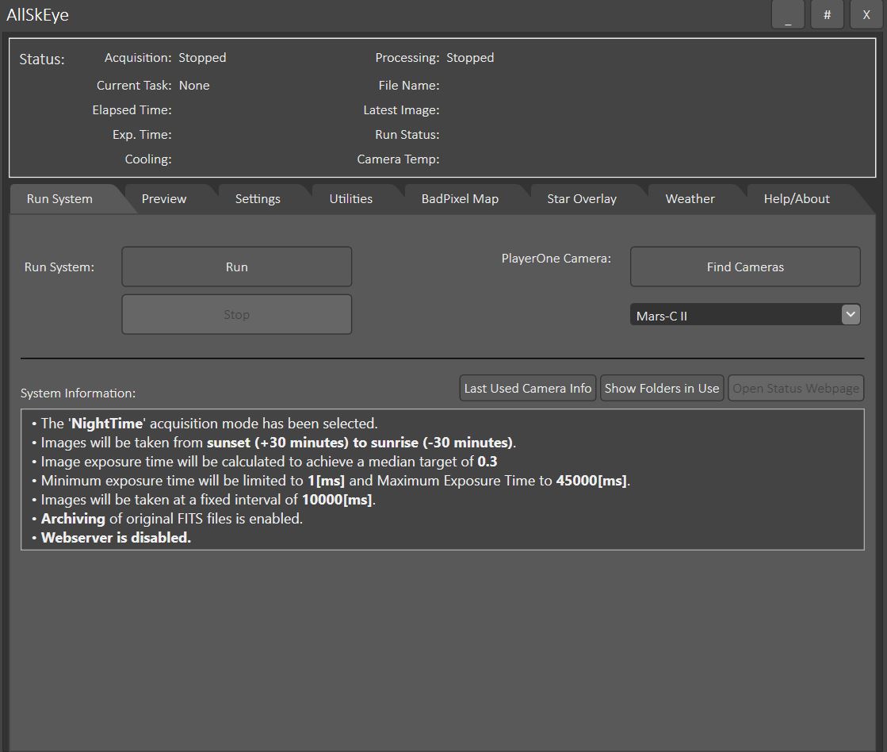The width and height of the screenshot is (887, 752).
Task: Start acquisition with the Run button
Action: 236,267
